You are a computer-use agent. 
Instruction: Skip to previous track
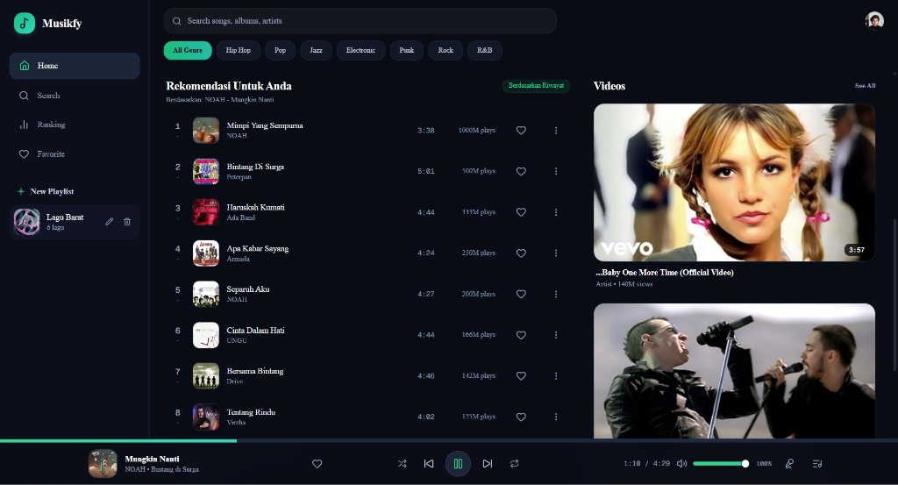pyautogui.click(x=429, y=464)
